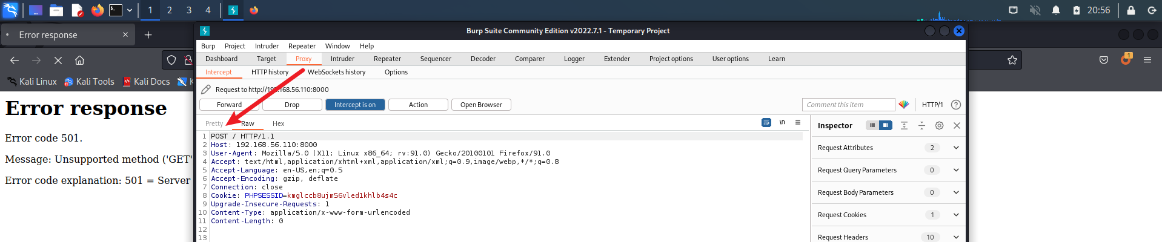The width and height of the screenshot is (1162, 242).
Task: Open the Kali Tools bookmark
Action: point(89,82)
